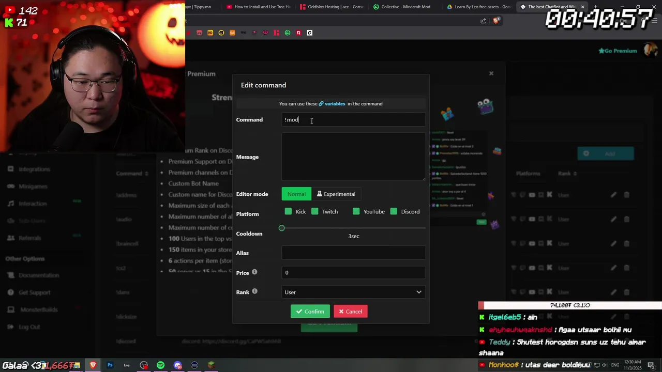The width and height of the screenshot is (662, 372).
Task: Select Normal editor mode
Action: pyautogui.click(x=296, y=194)
